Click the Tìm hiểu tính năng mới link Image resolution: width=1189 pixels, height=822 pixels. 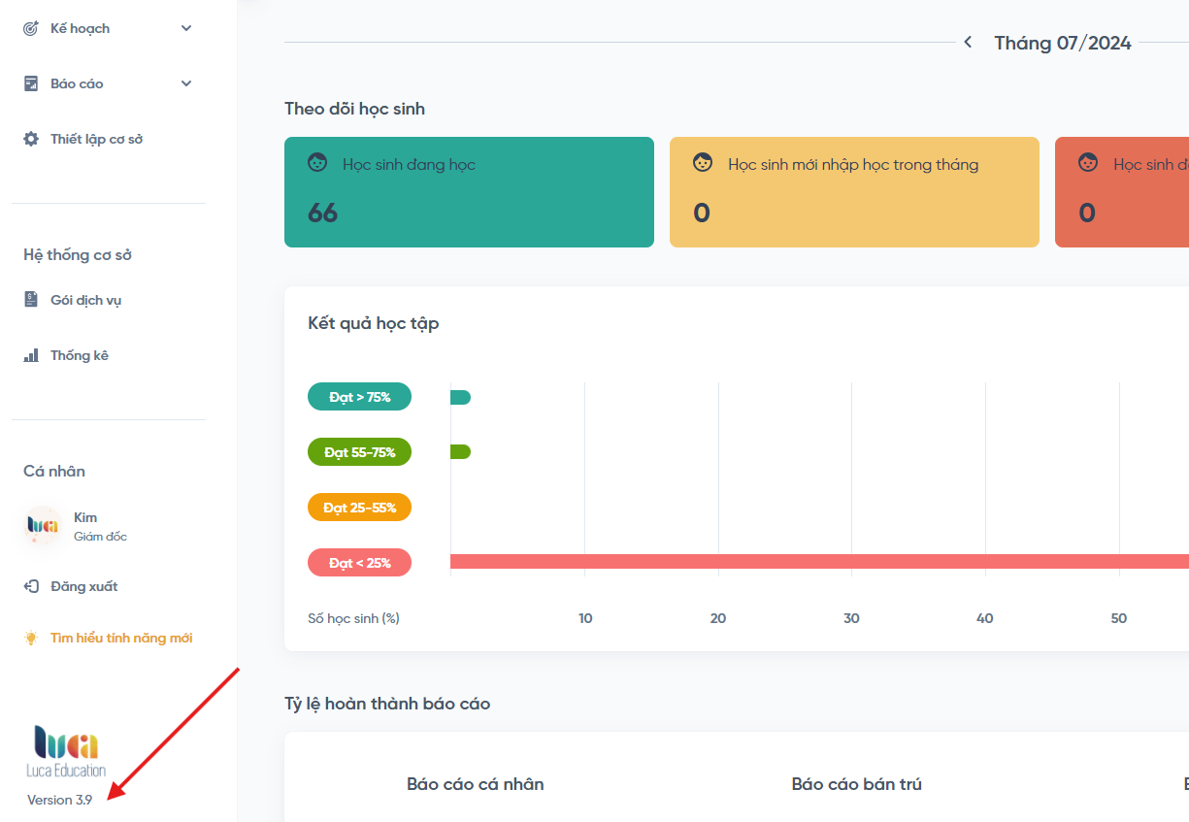(121, 639)
